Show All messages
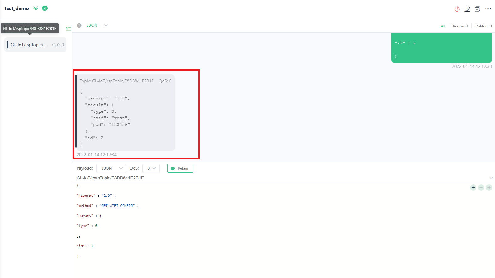Image resolution: width=495 pixels, height=278 pixels. coord(443,26)
